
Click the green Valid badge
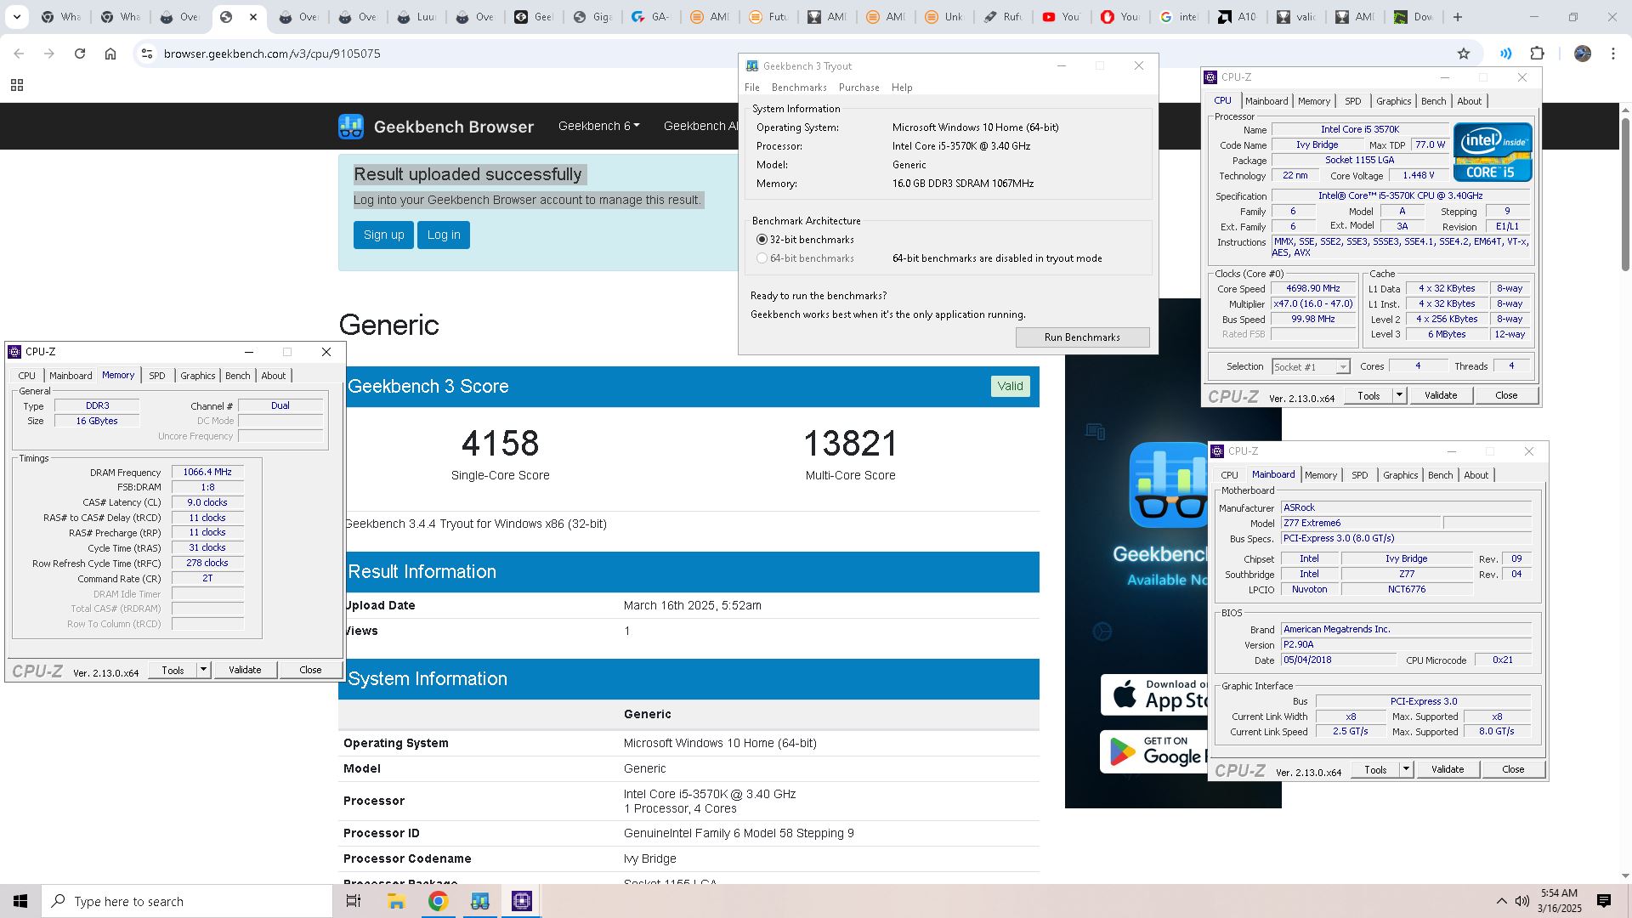[x=1010, y=386]
